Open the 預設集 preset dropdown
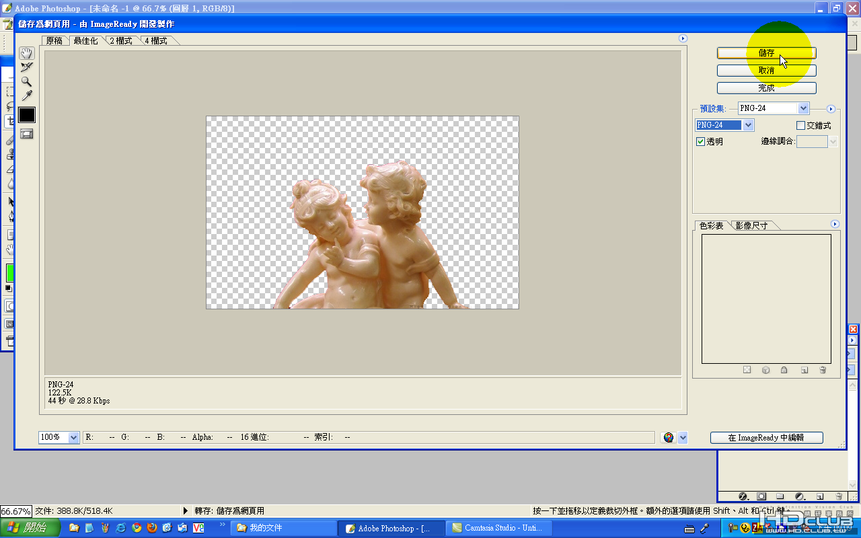Viewport: 861px width, 538px height. coord(773,108)
